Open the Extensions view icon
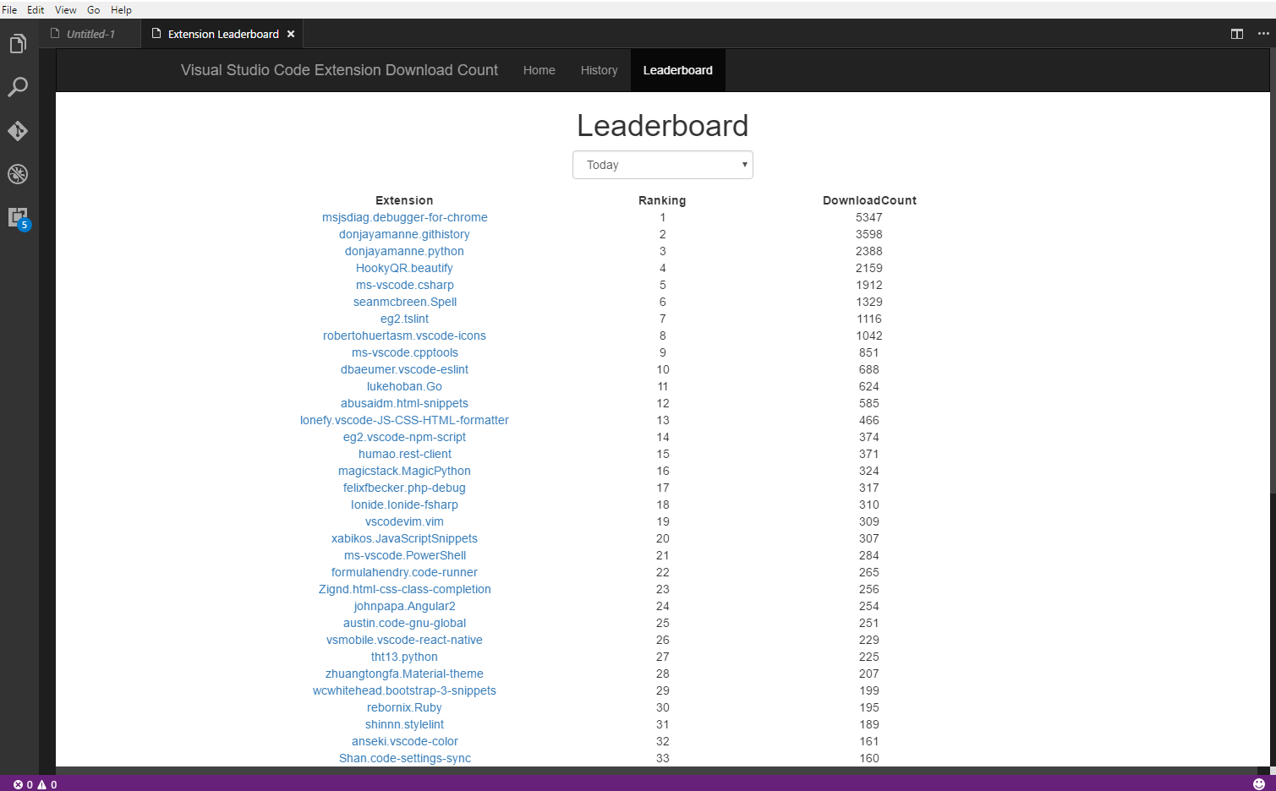1276x791 pixels. (x=19, y=218)
